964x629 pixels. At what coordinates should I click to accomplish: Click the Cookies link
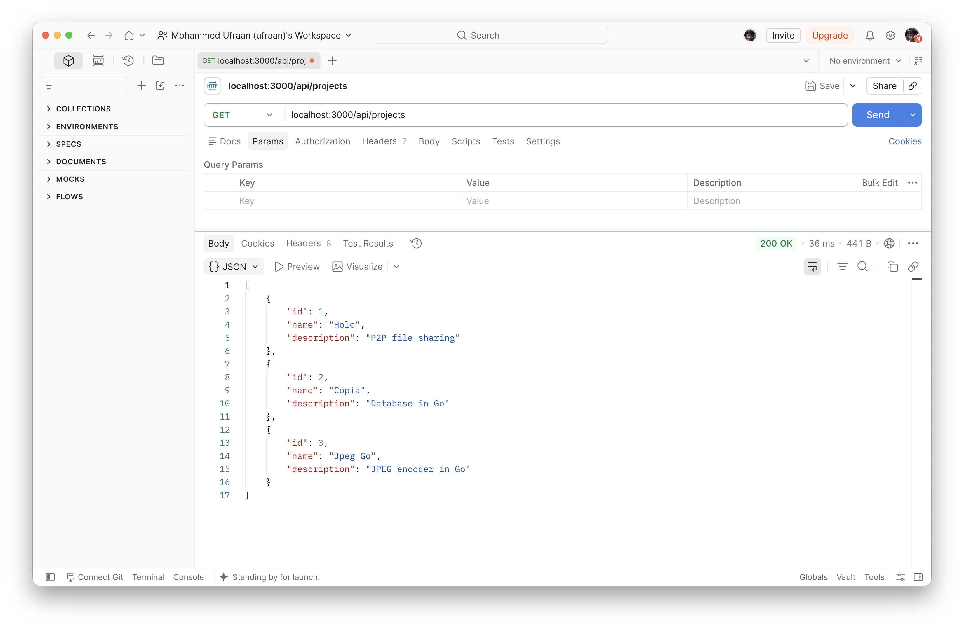point(904,141)
